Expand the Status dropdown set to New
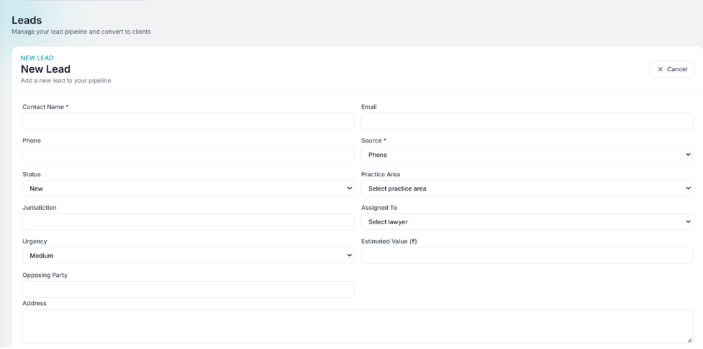 tap(187, 189)
